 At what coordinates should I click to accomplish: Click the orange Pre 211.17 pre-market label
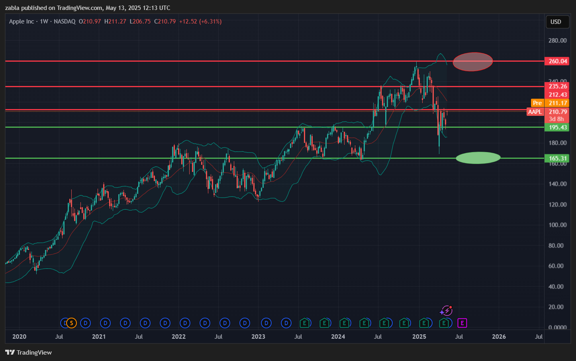tap(550, 103)
